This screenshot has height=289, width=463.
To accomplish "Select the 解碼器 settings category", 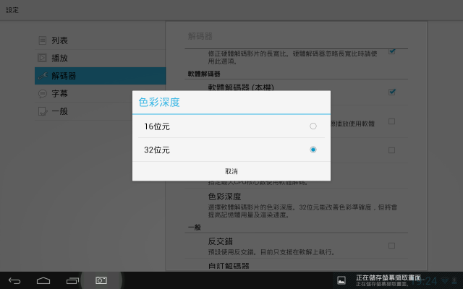I will (100, 76).
